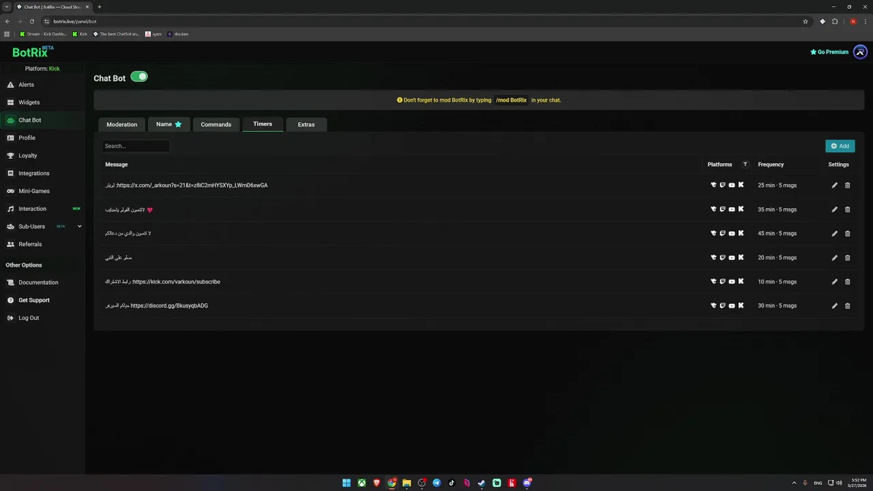Bookmark this page with star icon
The width and height of the screenshot is (873, 491).
(805, 21)
